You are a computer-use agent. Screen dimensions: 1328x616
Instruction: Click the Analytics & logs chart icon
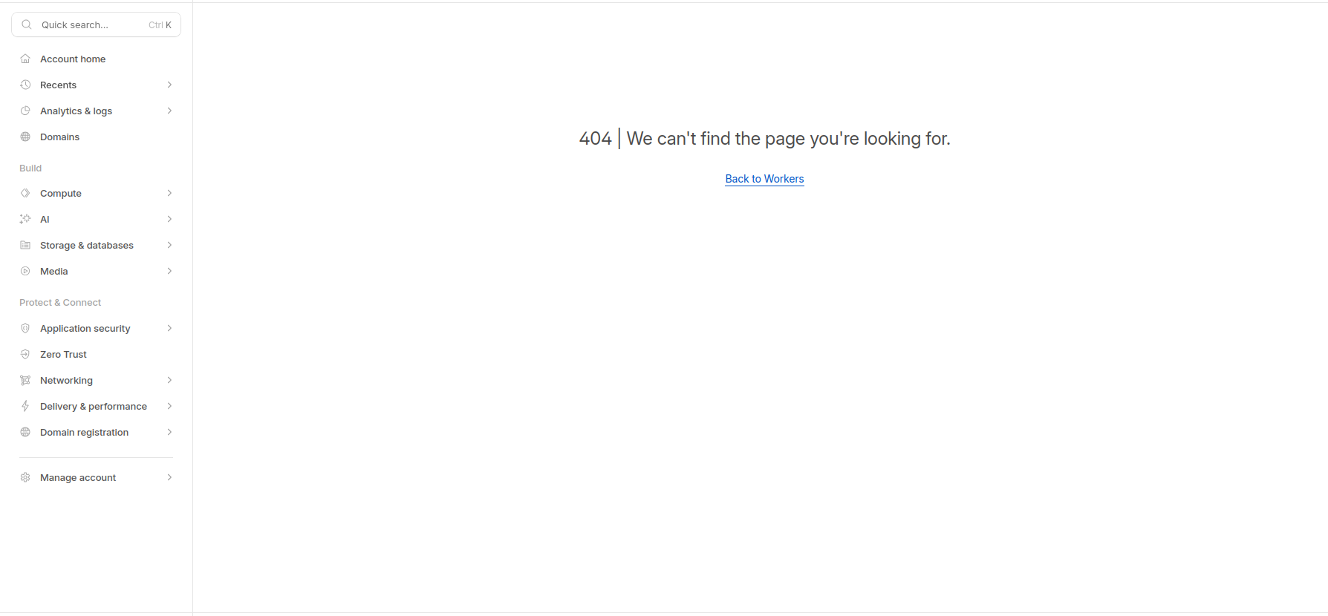coord(25,111)
